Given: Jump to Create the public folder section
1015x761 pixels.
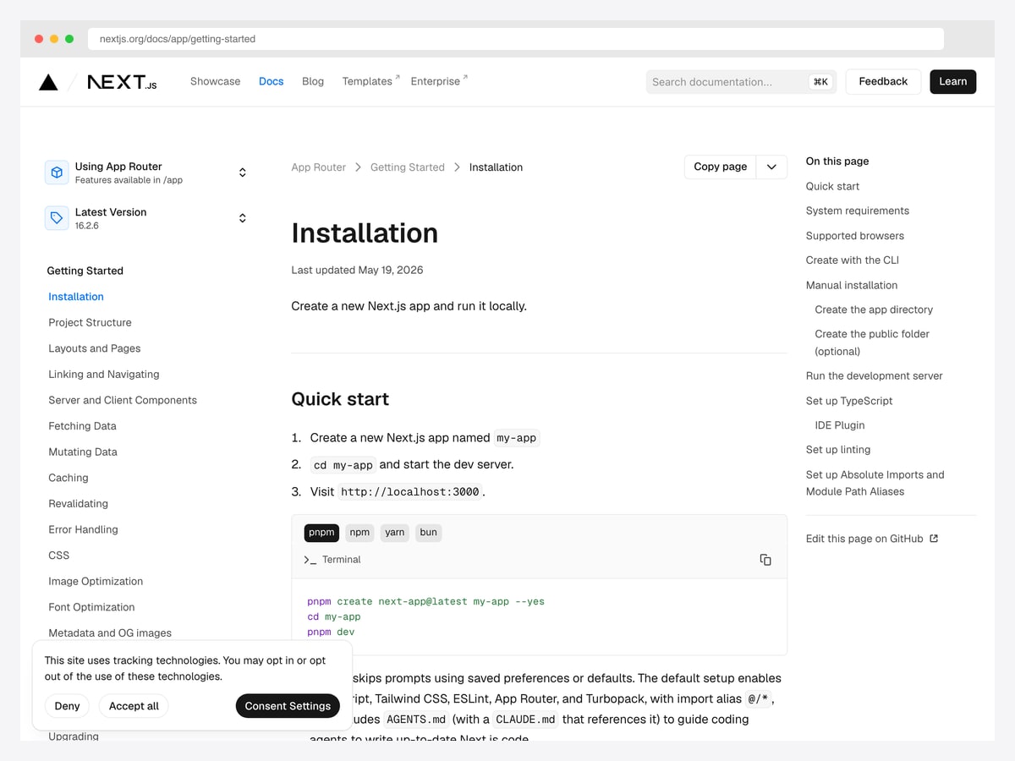Looking at the screenshot, I should click(872, 342).
